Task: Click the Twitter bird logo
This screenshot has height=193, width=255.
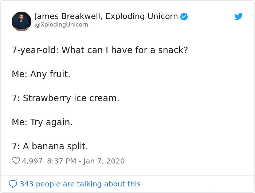Action: (238, 16)
